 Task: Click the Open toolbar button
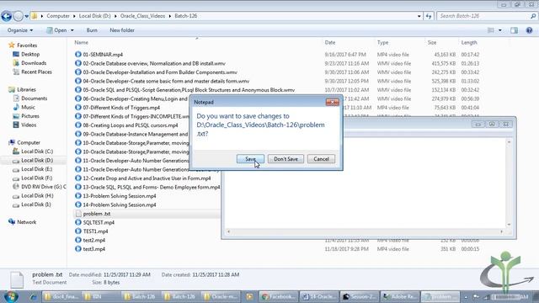(x=56, y=30)
